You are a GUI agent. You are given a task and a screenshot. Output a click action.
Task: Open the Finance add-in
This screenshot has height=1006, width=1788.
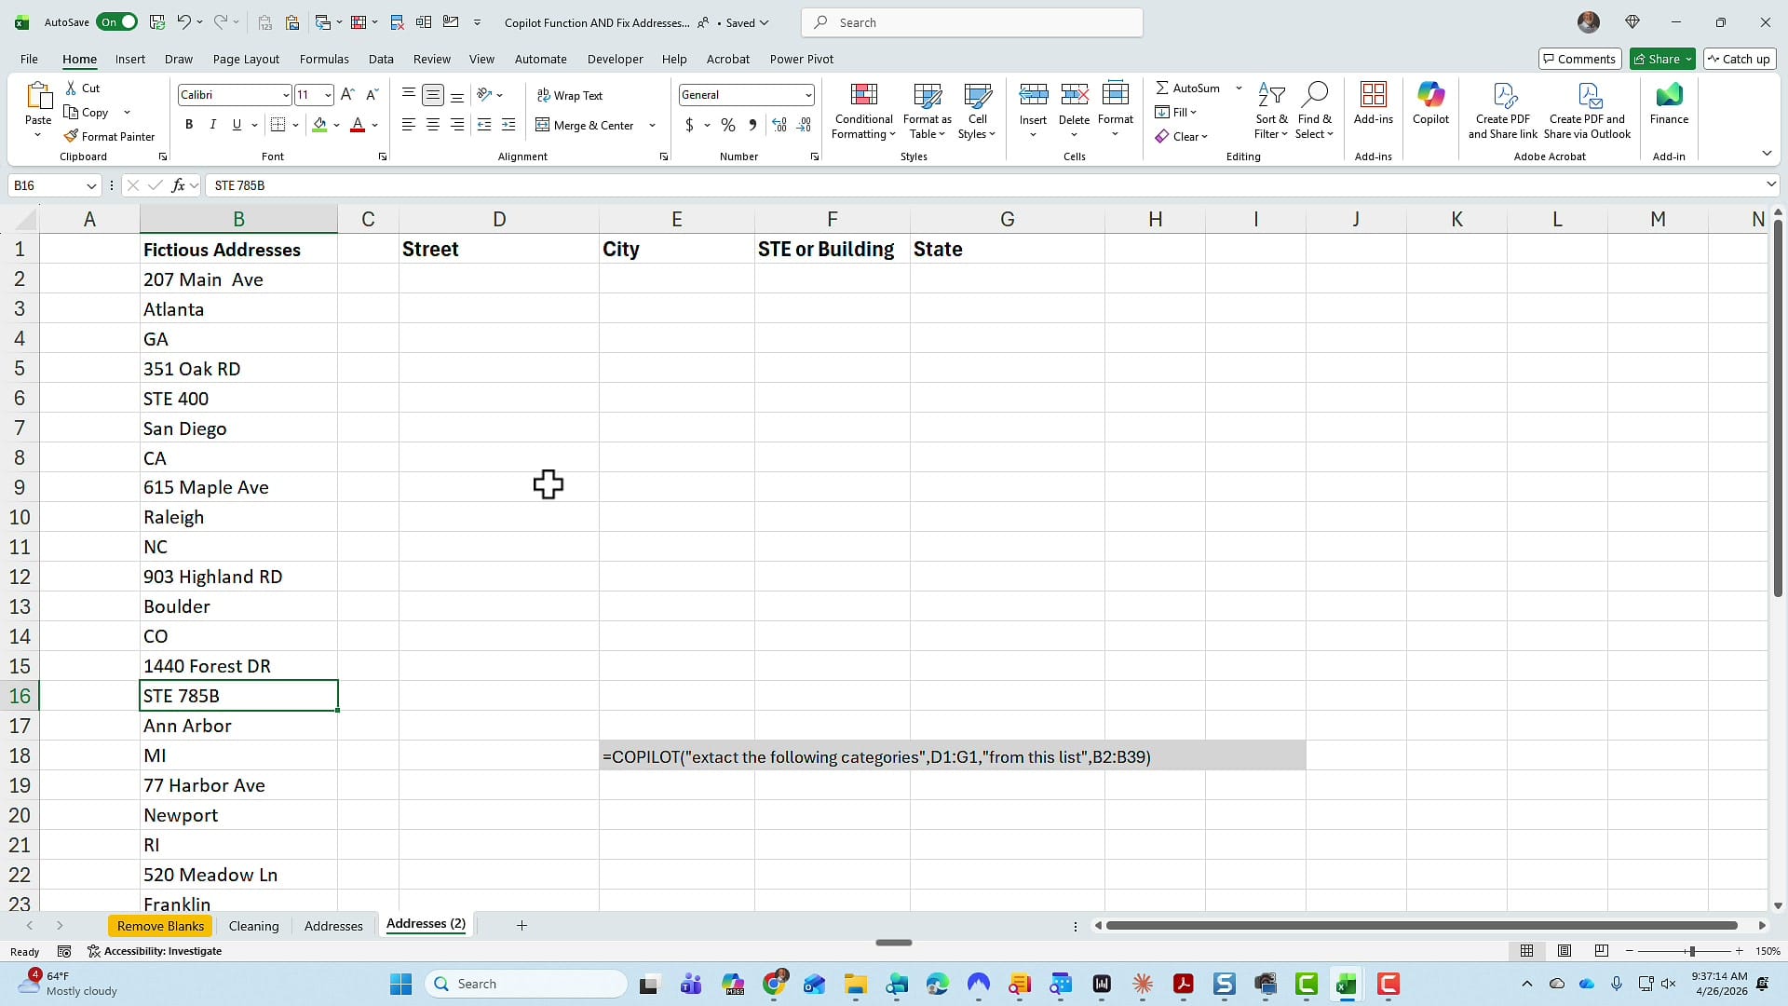[1668, 105]
